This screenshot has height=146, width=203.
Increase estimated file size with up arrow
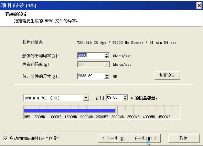(x=107, y=75)
